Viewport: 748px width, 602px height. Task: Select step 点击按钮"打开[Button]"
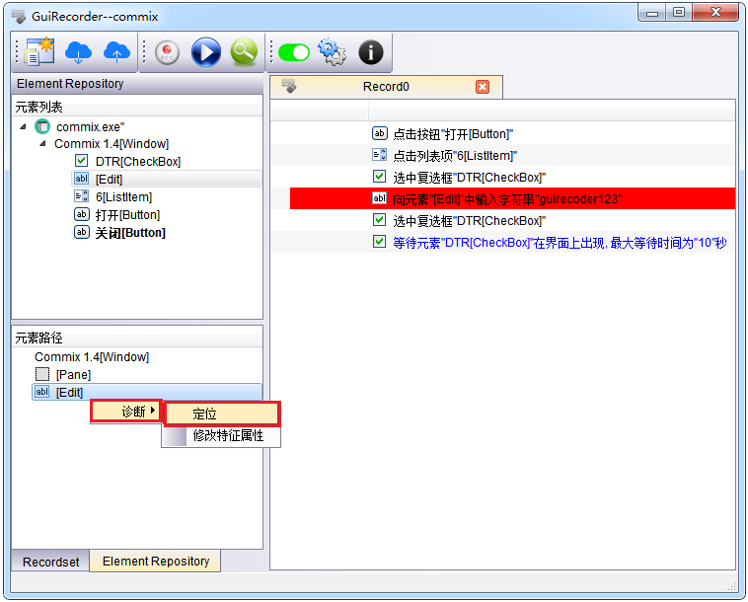[x=453, y=134]
